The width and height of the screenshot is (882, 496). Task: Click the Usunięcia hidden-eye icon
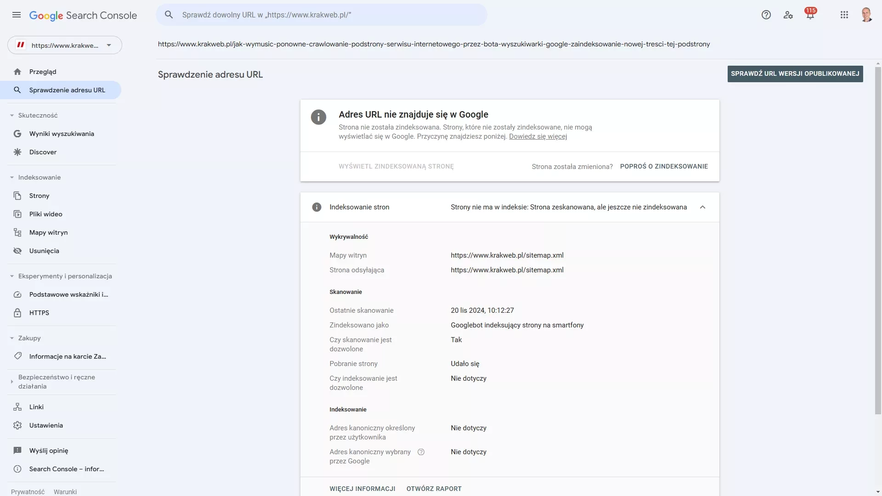pyautogui.click(x=17, y=251)
